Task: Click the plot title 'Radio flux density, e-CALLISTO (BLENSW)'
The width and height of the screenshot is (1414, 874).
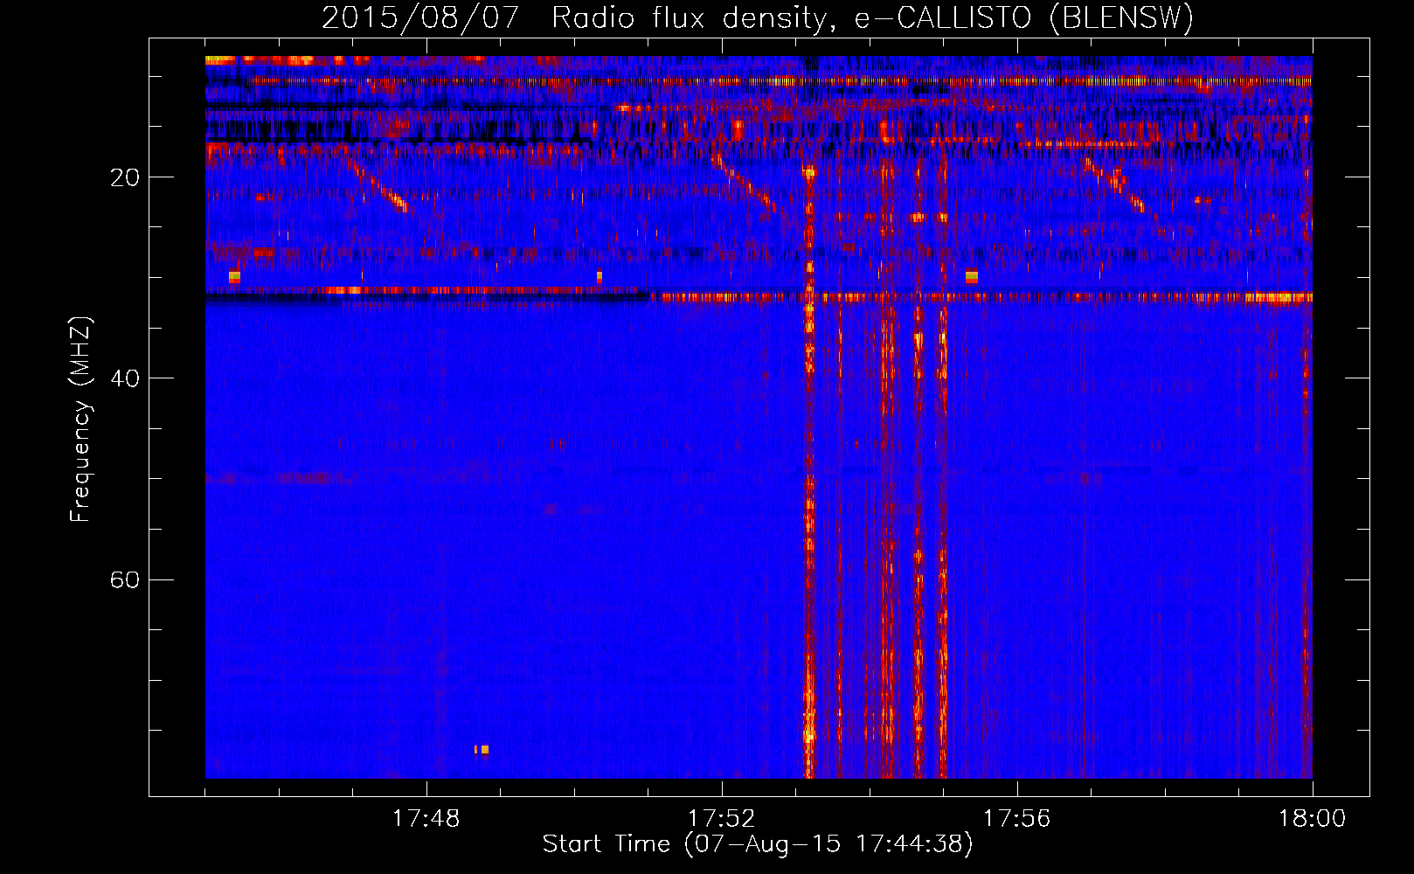Action: 872,17
